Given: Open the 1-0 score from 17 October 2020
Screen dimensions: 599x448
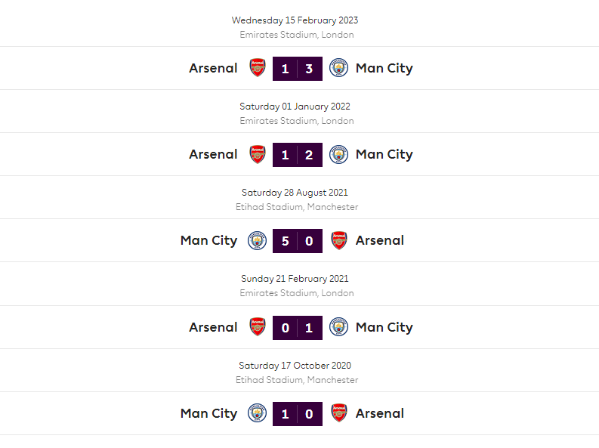Looking at the screenshot, I should pyautogui.click(x=298, y=414).
